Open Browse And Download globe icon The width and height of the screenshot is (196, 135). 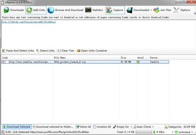[51, 10]
